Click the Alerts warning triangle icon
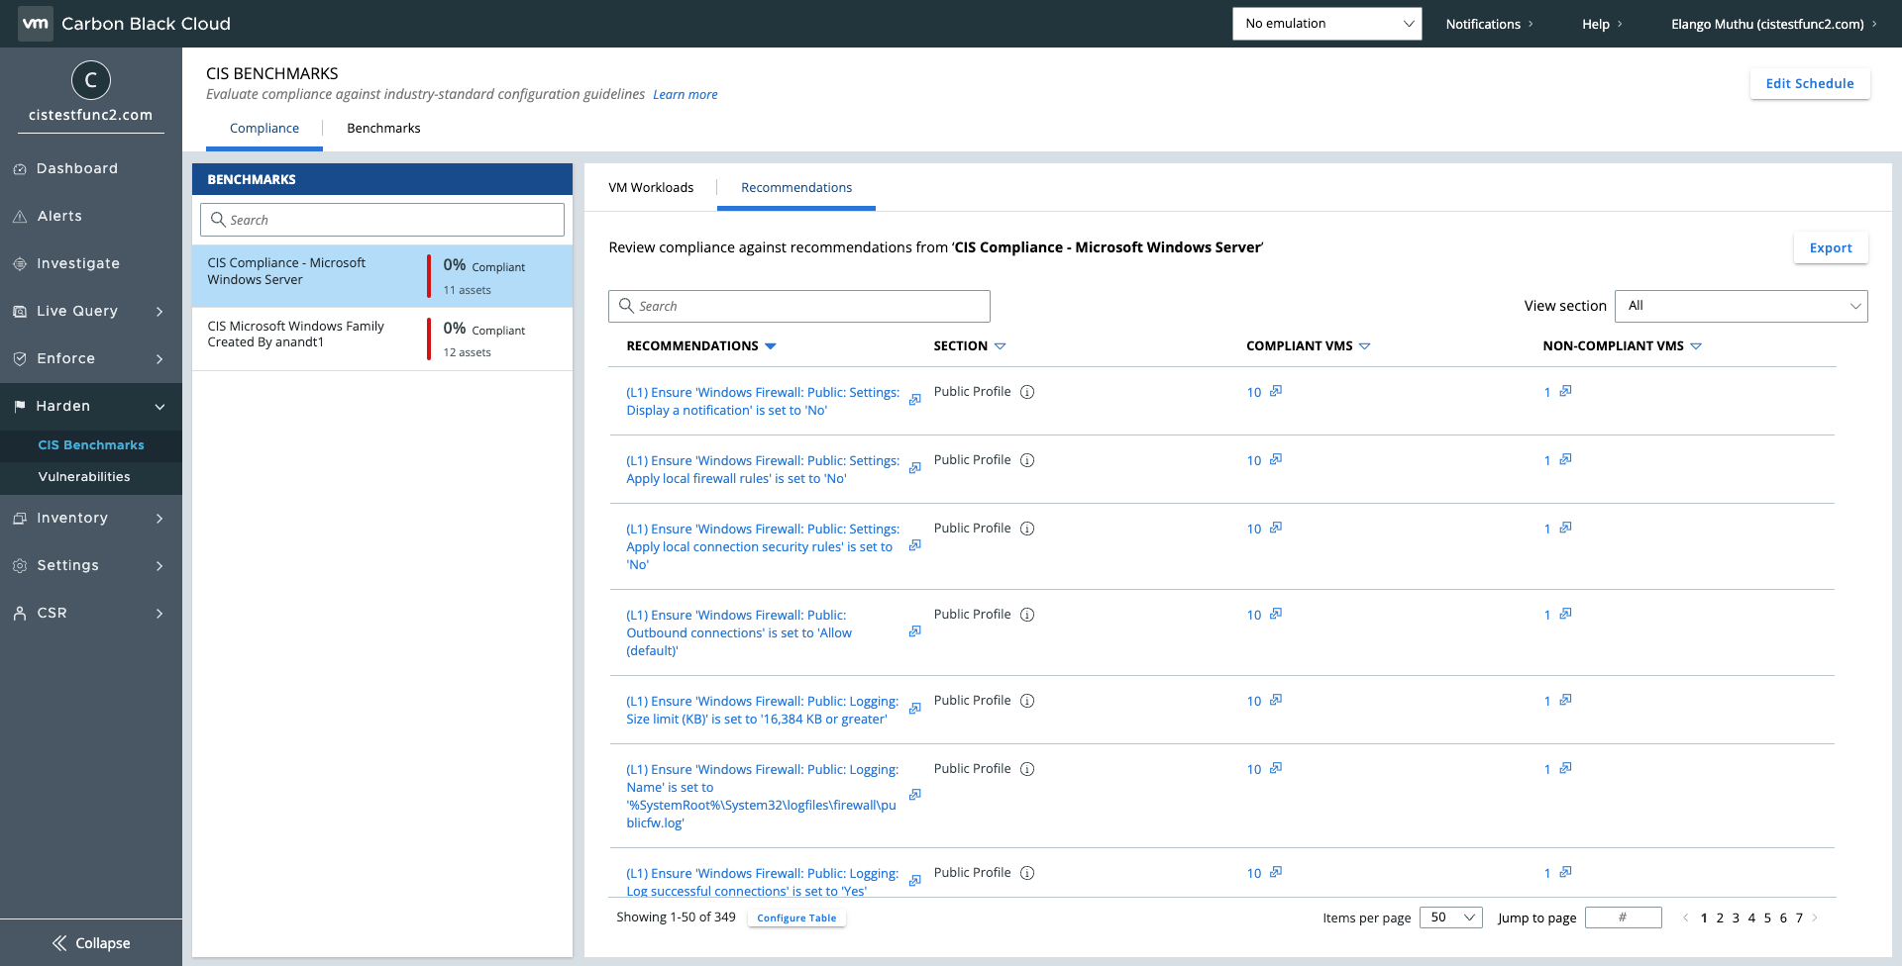1902x966 pixels. click(20, 217)
